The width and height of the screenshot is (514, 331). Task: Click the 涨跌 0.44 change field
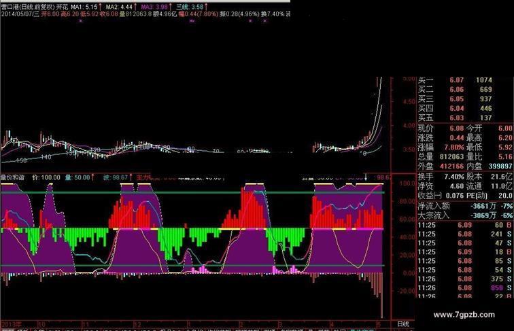(x=441, y=138)
